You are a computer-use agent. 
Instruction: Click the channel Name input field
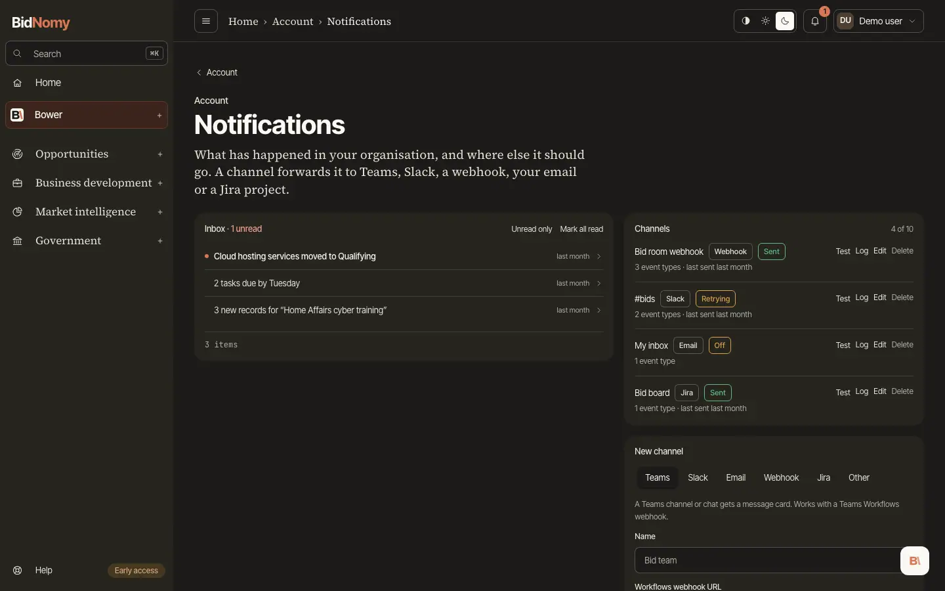click(774, 560)
